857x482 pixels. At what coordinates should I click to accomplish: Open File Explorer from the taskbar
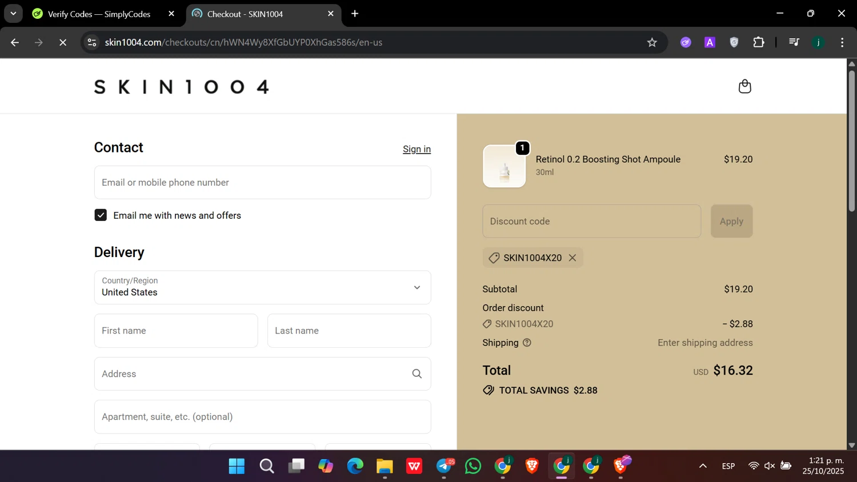385,466
